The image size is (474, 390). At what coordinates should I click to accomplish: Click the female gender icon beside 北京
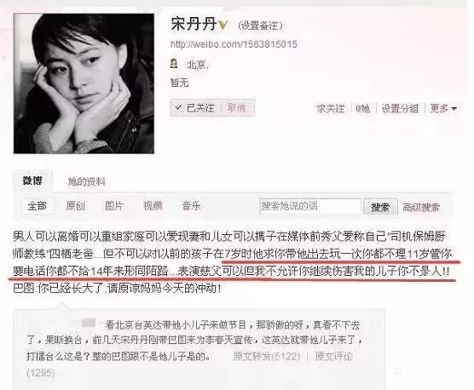(x=174, y=64)
